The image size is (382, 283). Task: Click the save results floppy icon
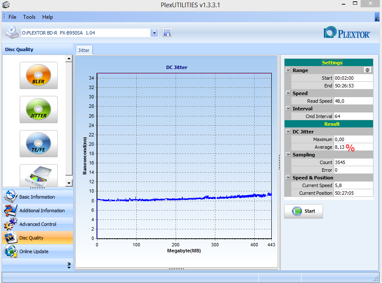[x=167, y=32]
